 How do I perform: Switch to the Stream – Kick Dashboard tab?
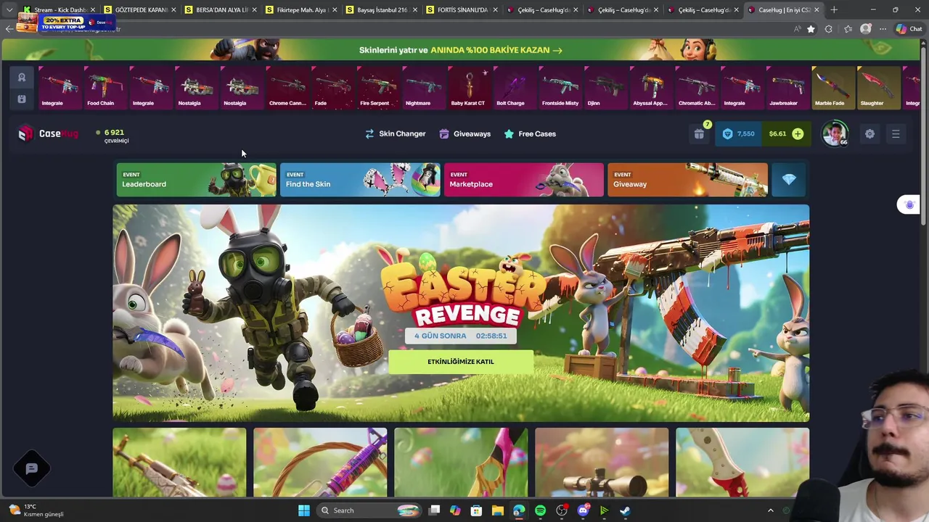click(60, 10)
